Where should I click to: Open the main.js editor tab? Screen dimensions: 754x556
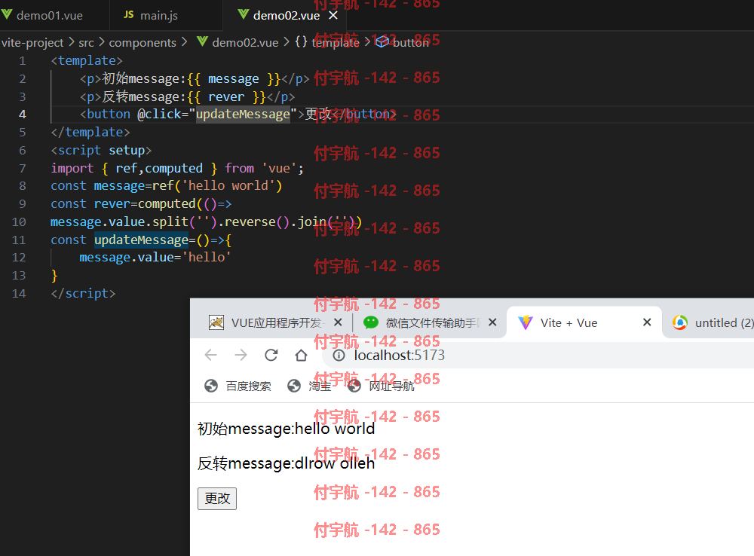159,15
